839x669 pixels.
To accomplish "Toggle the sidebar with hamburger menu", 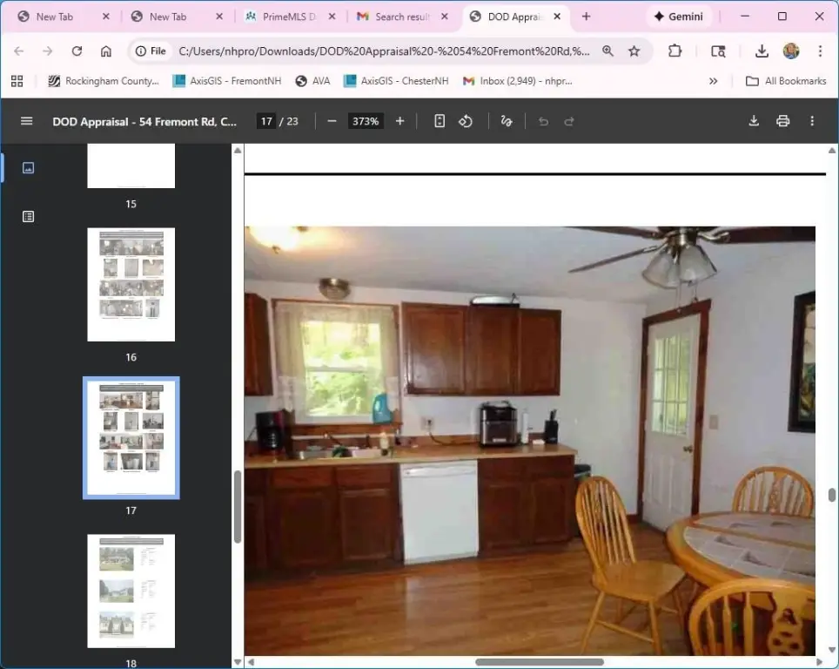I will point(26,121).
